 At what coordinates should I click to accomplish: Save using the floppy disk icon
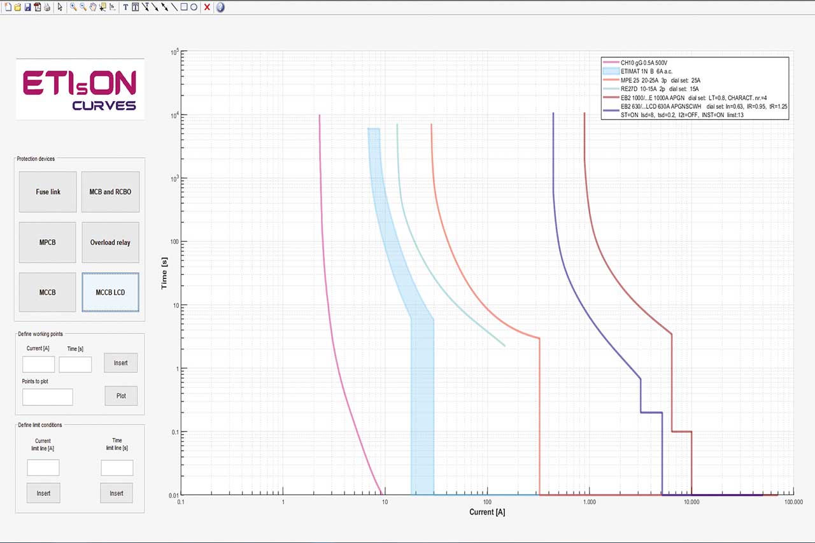28,7
